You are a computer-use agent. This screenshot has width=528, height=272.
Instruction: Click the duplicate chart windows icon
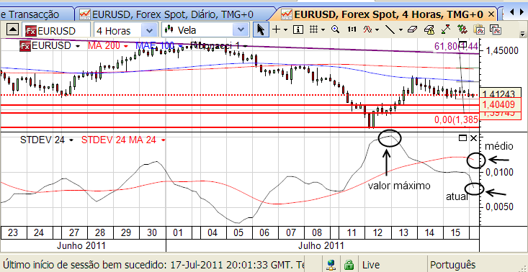(495, 30)
